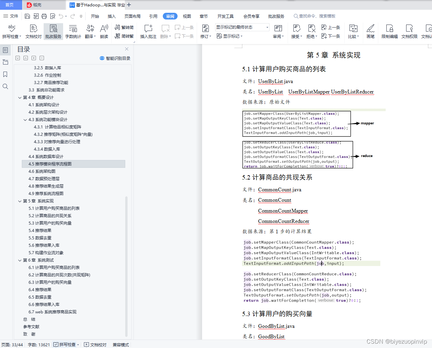Go to 5.3 计算用户的购买向量 in outline

point(50,223)
